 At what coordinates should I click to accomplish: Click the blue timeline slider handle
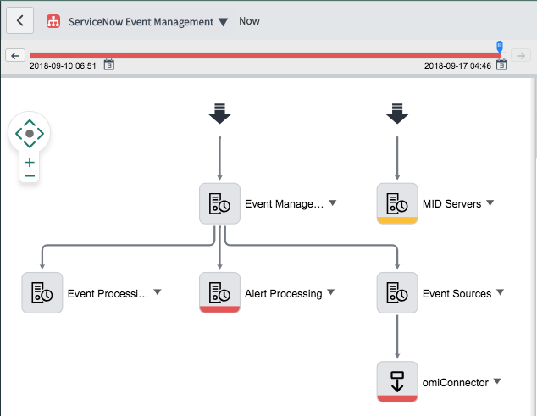pyautogui.click(x=500, y=47)
